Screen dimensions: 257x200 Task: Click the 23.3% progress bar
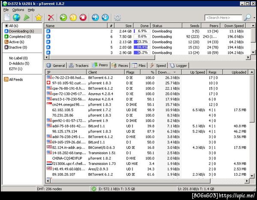(142, 42)
